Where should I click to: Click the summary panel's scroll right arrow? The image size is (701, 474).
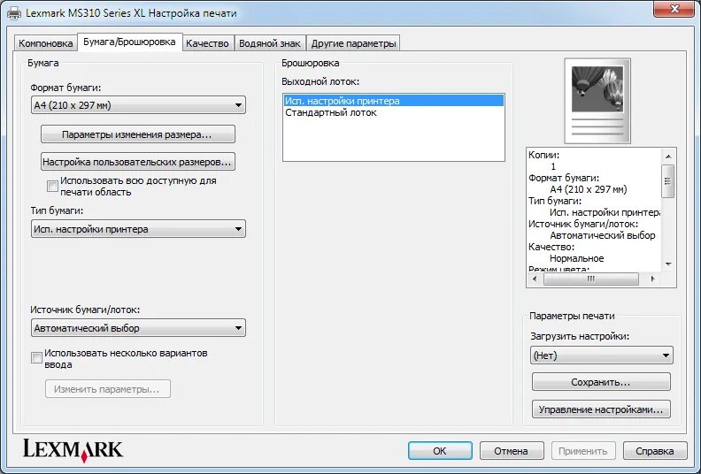[653, 279]
